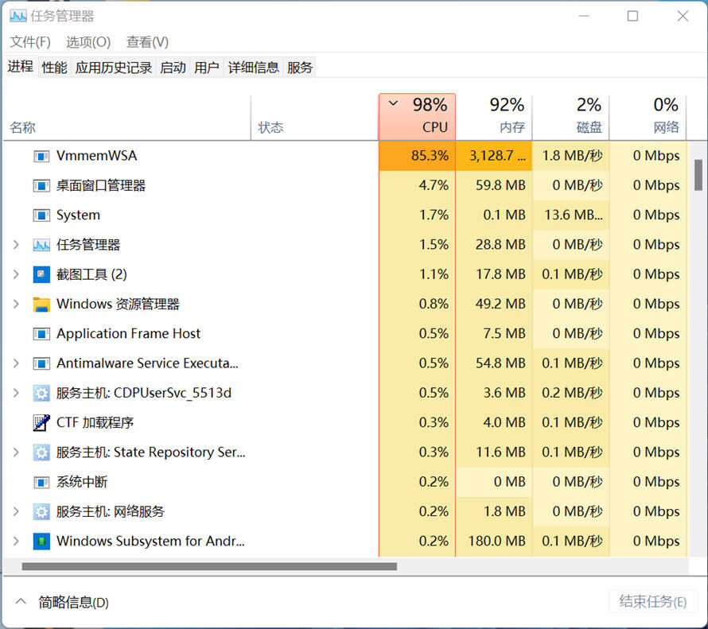Click the Windows 资源管理器 folder icon

(41, 304)
